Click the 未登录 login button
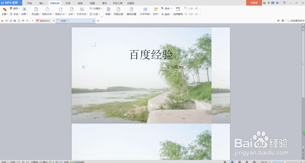305x163 pixels. tap(254, 3)
